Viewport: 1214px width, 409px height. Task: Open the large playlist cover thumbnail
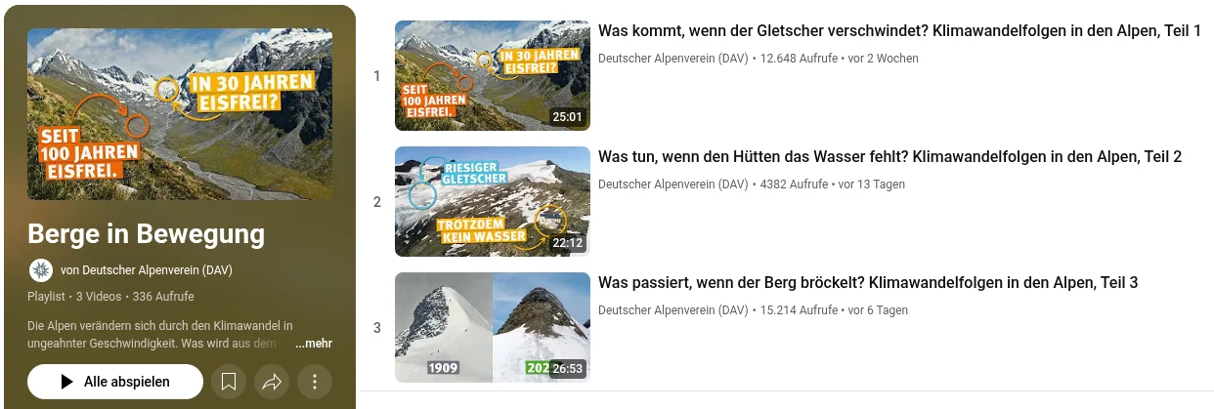(180, 114)
